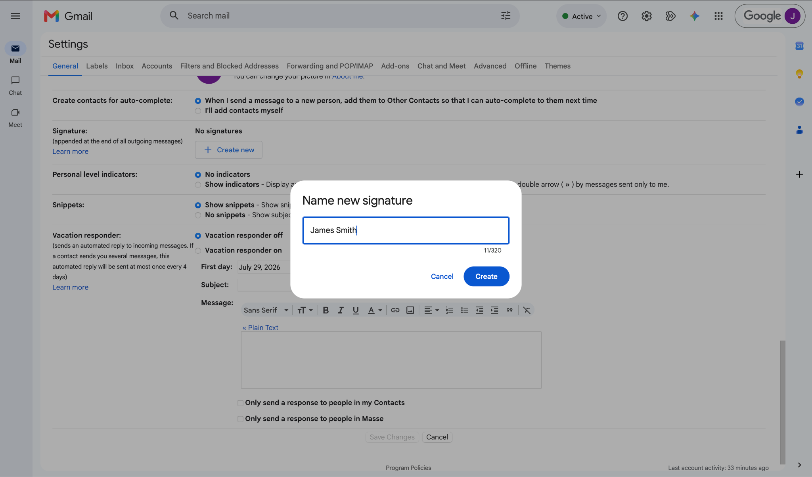Open Learn more under Signature

pyautogui.click(x=70, y=151)
